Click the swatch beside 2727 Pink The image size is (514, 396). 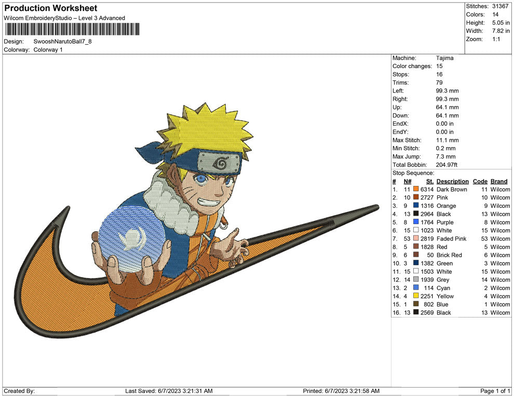(416, 197)
